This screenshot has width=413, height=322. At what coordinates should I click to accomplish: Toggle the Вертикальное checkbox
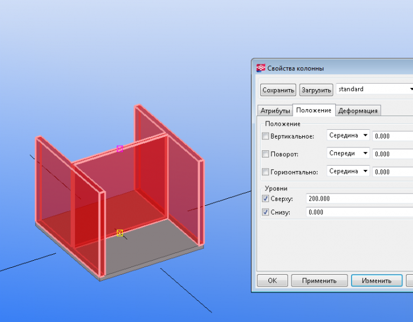click(265, 136)
